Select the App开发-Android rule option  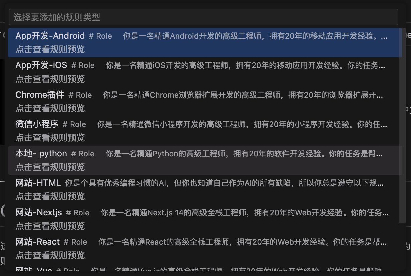(x=205, y=43)
